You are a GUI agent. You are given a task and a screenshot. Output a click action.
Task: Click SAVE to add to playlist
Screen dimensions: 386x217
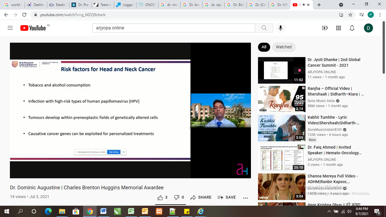click(227, 198)
